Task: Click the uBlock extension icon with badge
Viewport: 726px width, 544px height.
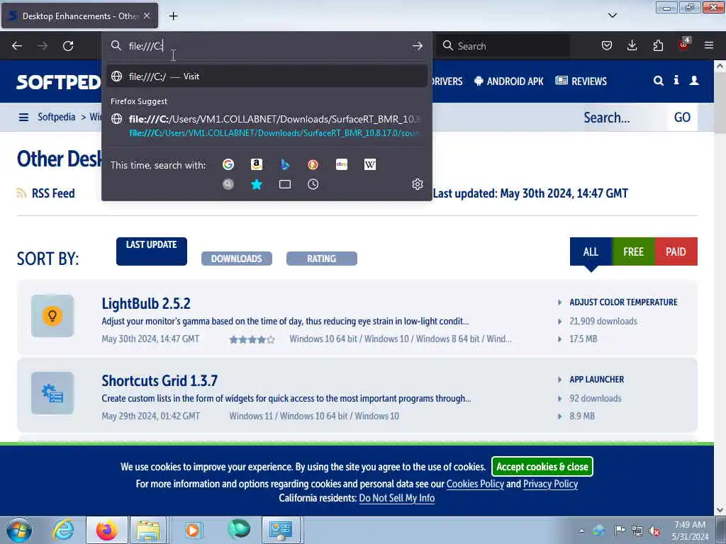Action: (684, 45)
